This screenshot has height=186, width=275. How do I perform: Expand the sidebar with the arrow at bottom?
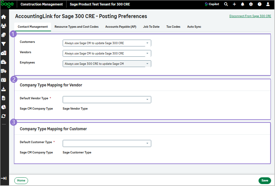pyautogui.click(x=4, y=178)
